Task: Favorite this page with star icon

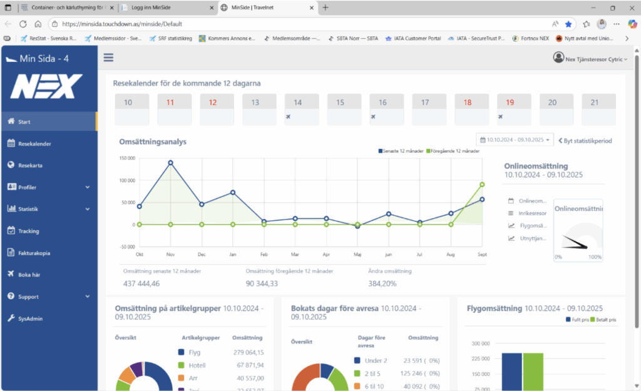Action: (568, 24)
